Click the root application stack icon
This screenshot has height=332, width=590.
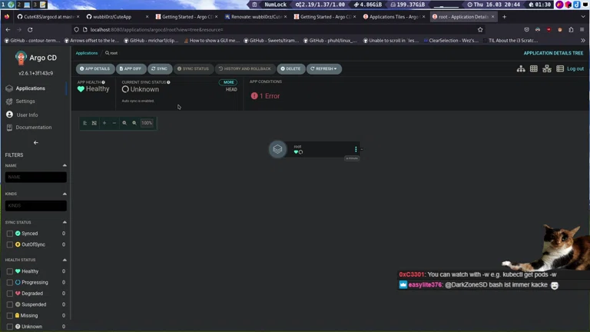pos(277,149)
